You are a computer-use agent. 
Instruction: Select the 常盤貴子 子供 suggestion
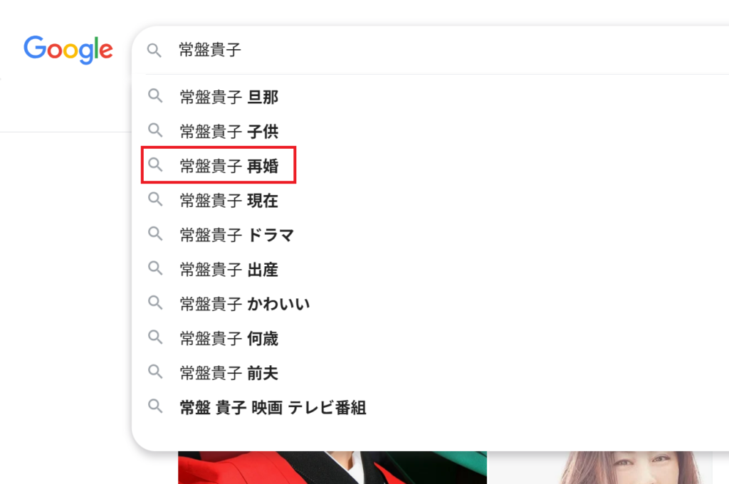tap(229, 132)
